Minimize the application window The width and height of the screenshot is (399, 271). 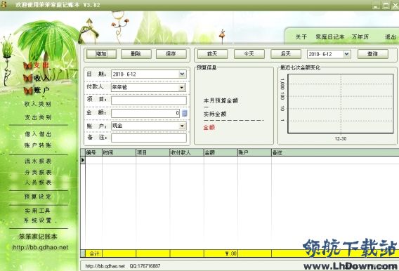pos(377,6)
